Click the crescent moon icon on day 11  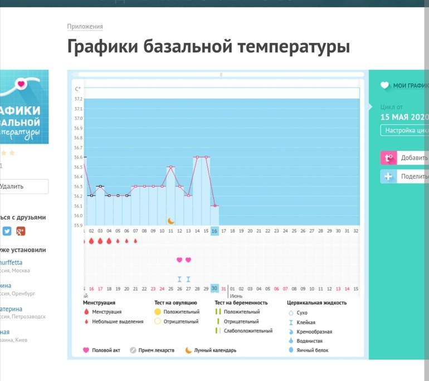tap(171, 221)
